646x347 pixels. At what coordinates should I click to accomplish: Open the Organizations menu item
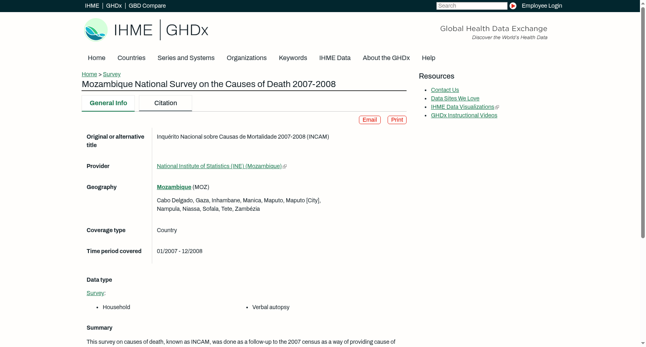[x=247, y=58]
